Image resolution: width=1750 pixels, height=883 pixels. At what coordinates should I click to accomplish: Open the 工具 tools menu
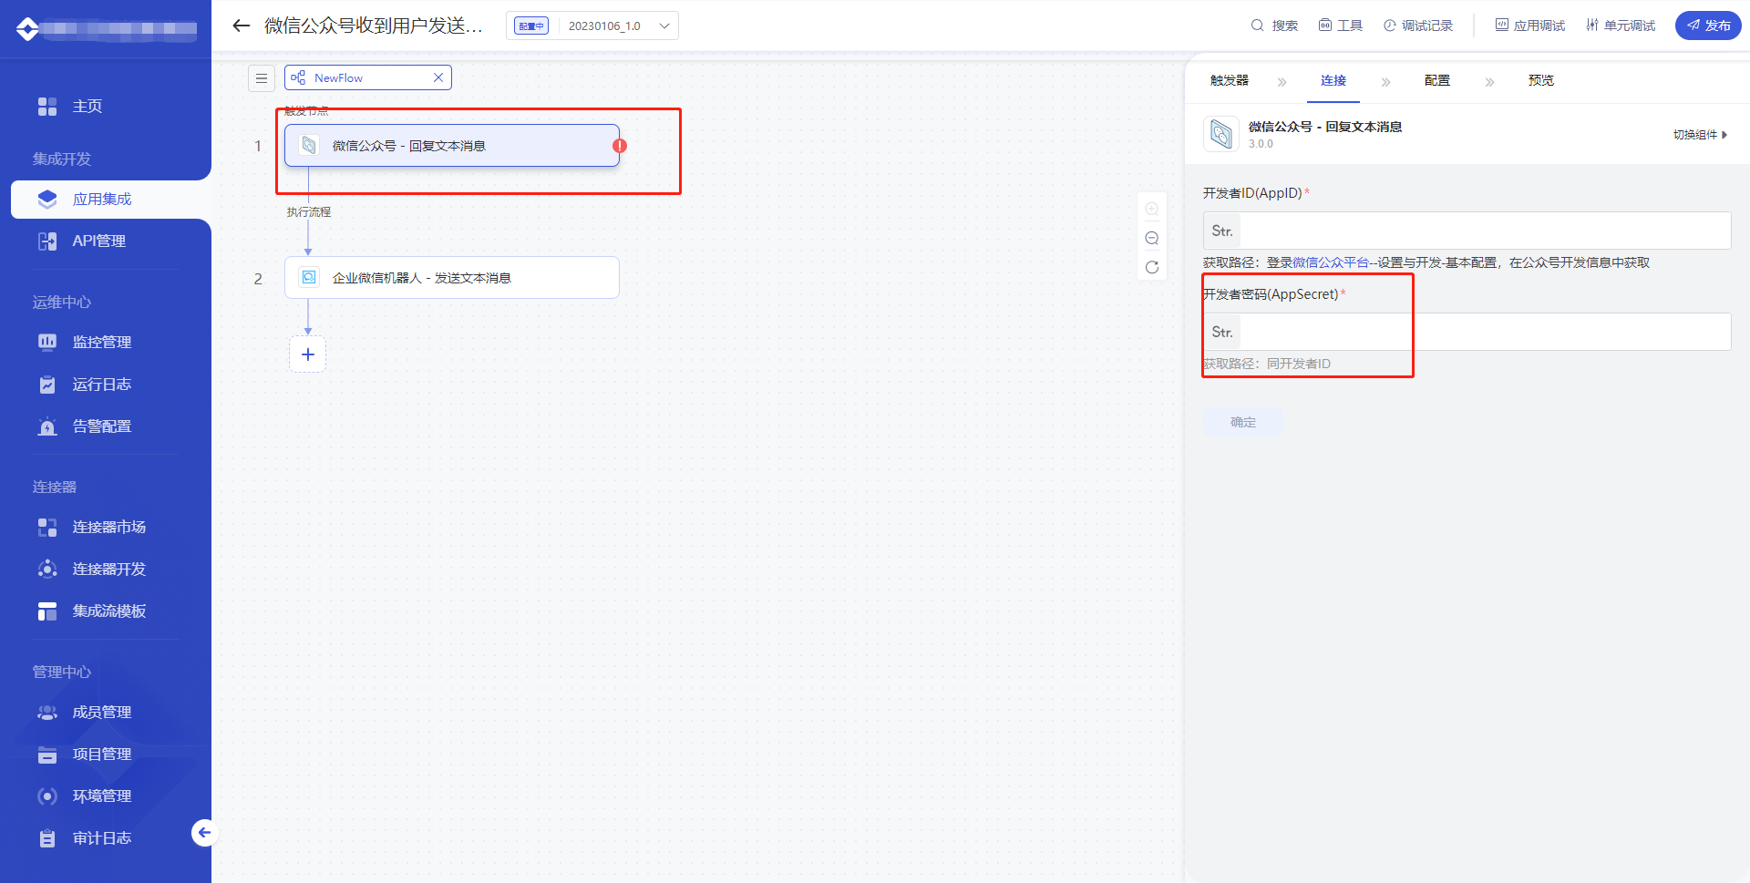pos(1341,26)
